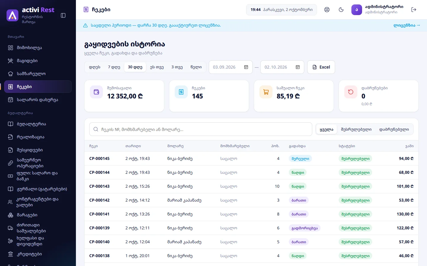Filter receipts by შესრულებული status

pos(356,129)
